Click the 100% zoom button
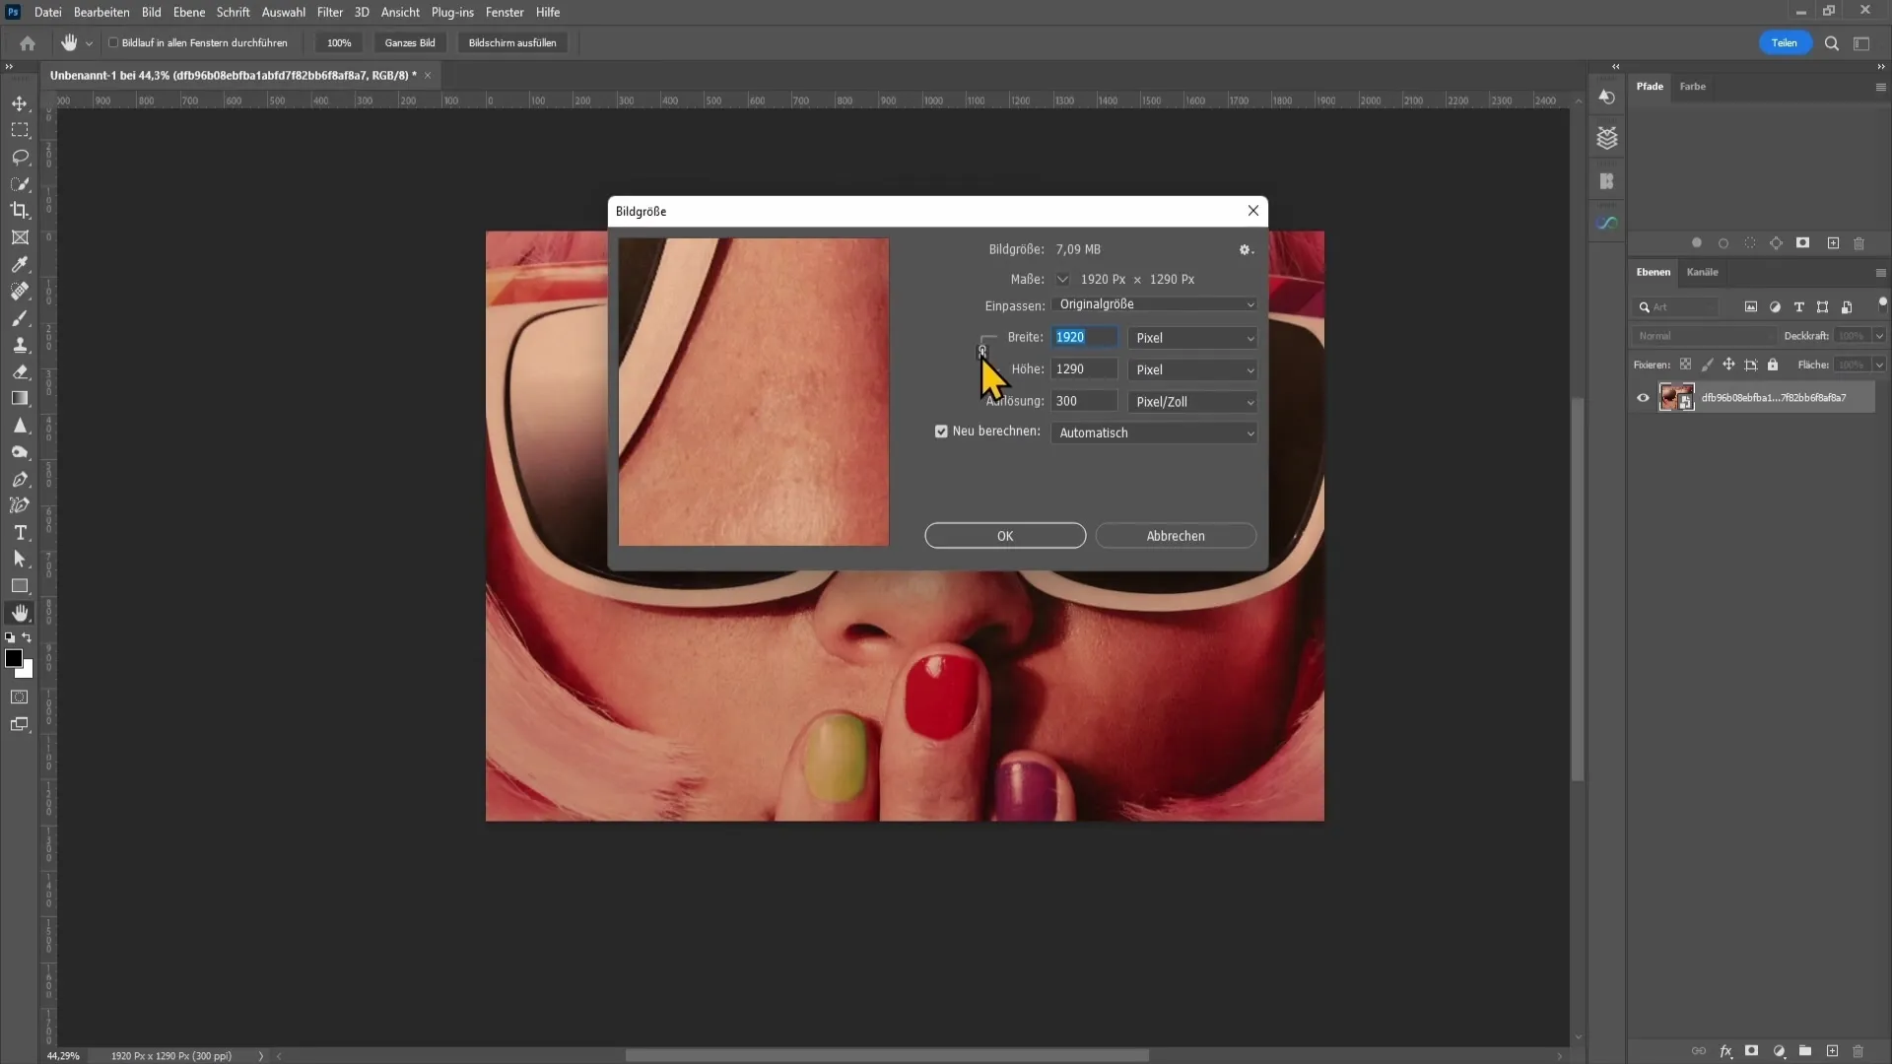Image resolution: width=1892 pixels, height=1064 pixels. (339, 43)
